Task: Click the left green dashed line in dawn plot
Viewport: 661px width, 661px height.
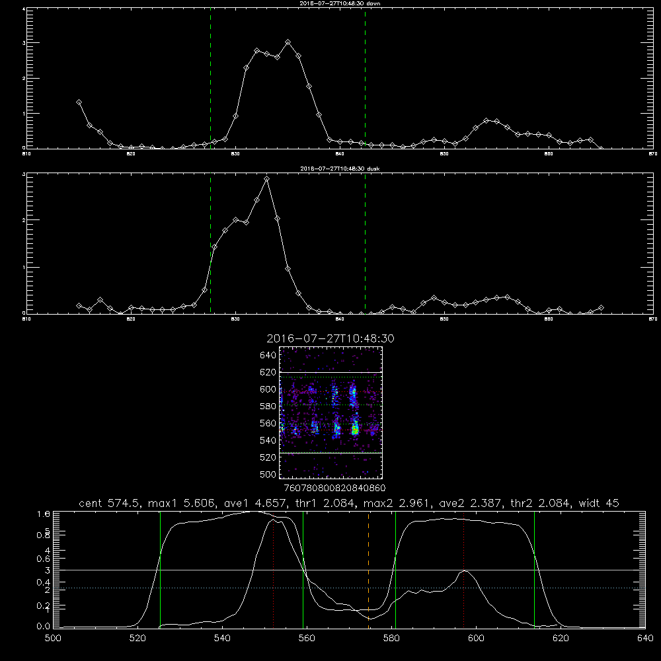Action: 210,79
